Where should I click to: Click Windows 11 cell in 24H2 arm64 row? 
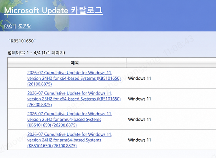coord(140,140)
